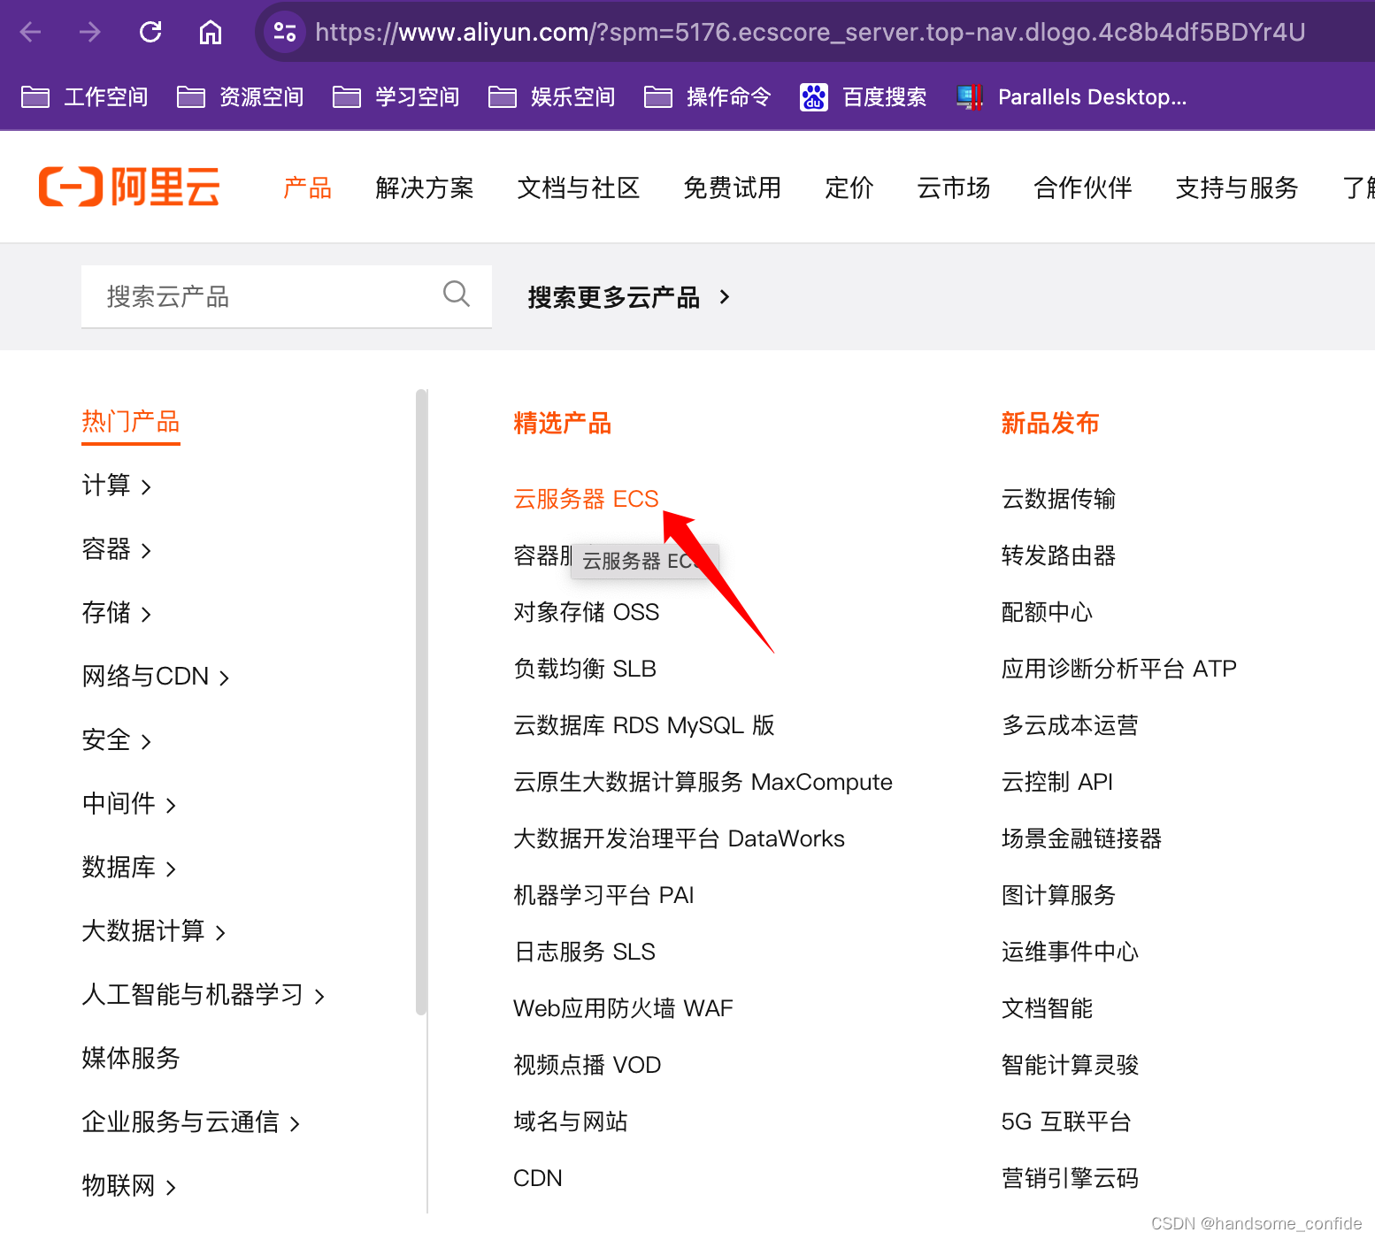Expand the 人工智能与机器学习 category

point(204,995)
